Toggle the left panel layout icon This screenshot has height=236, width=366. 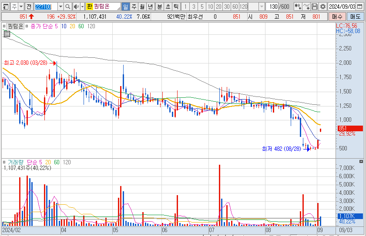click(x=6, y=7)
